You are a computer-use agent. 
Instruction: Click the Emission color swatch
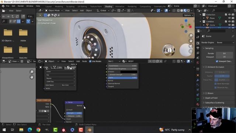tap(129, 72)
